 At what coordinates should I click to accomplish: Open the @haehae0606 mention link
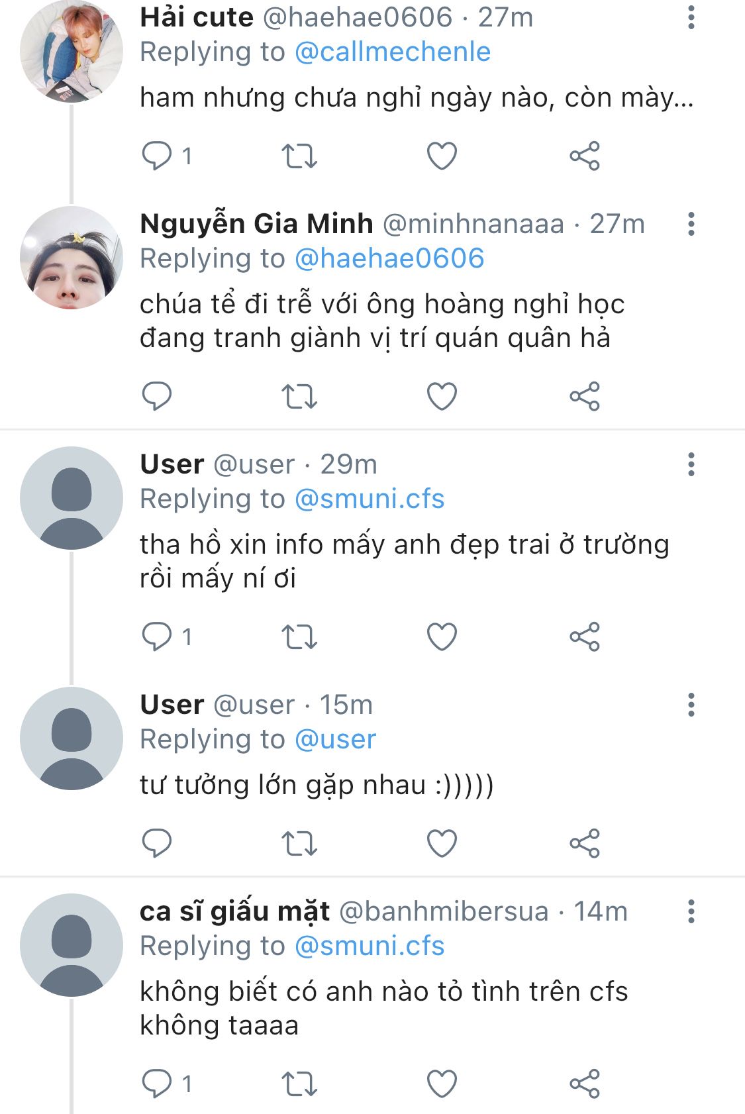(389, 259)
